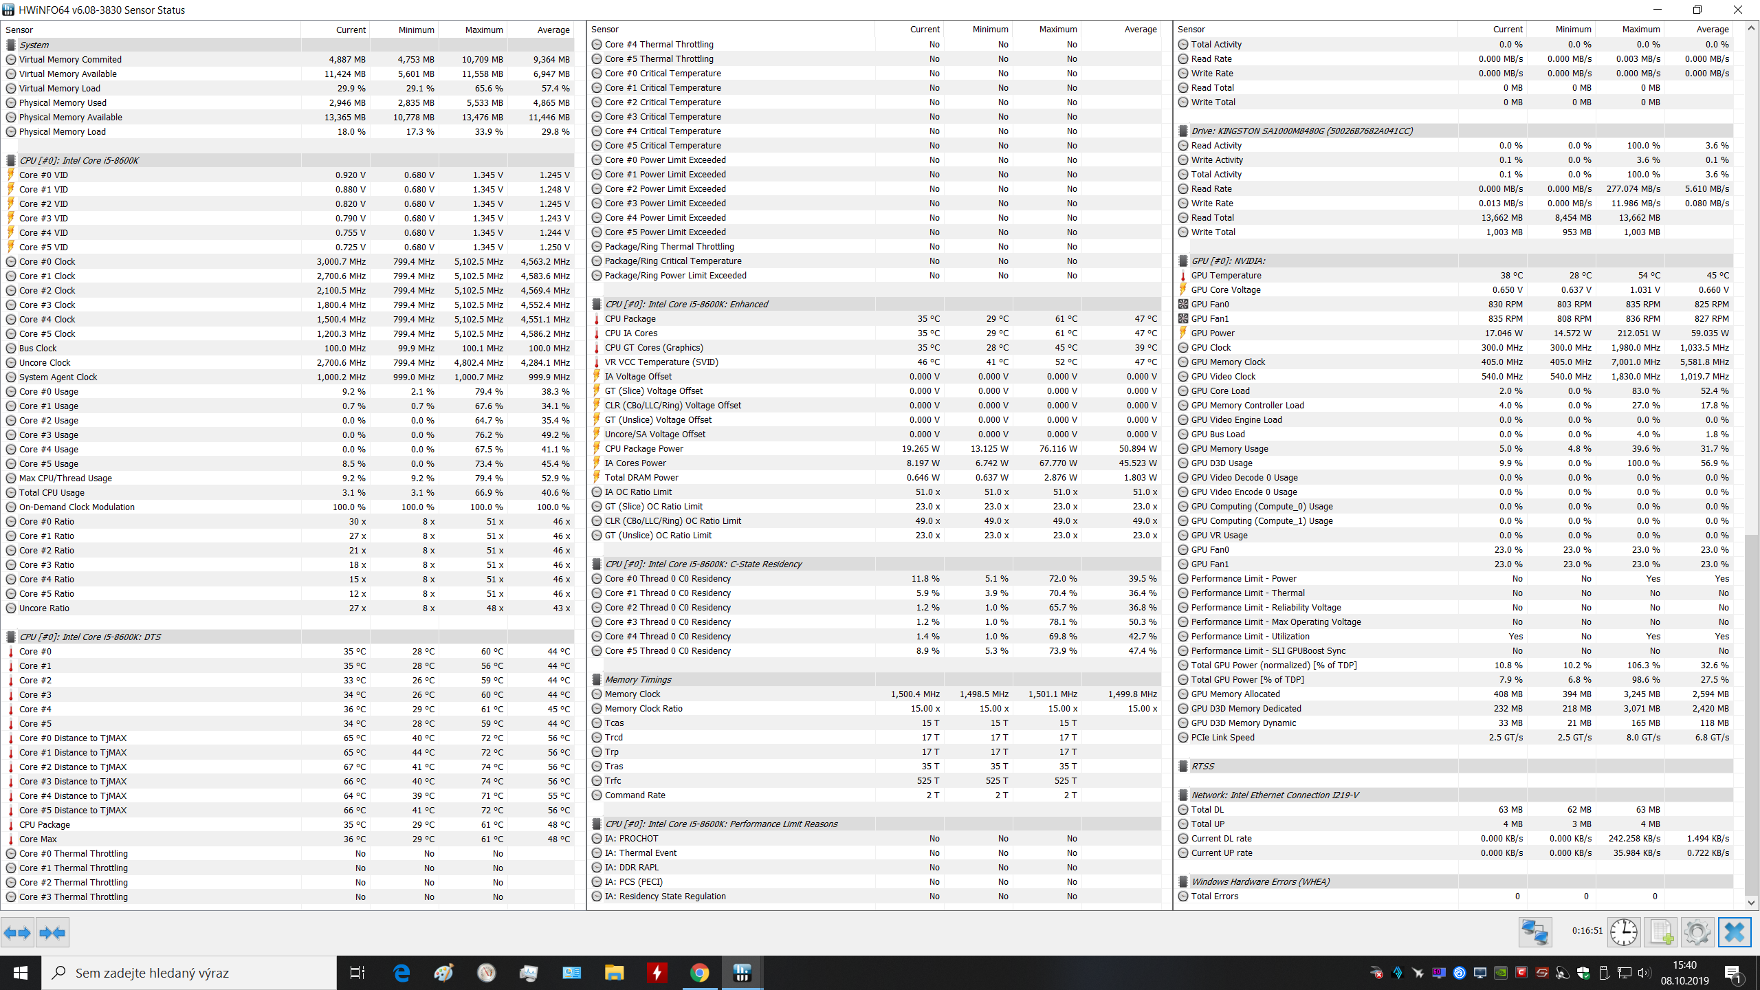Open the remote network monitoring icon
This screenshot has height=990, width=1760.
pos(1534,932)
